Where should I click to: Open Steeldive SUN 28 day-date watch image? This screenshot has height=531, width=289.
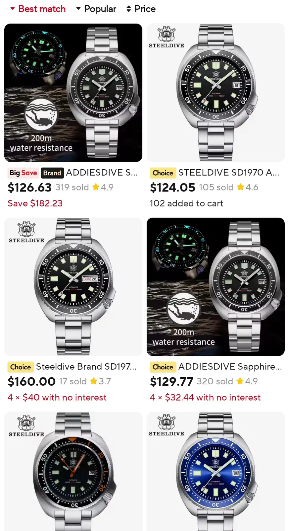click(x=73, y=287)
